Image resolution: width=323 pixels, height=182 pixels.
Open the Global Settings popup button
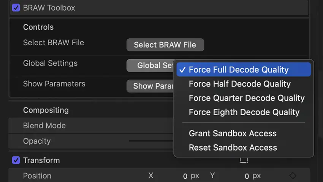(150, 65)
